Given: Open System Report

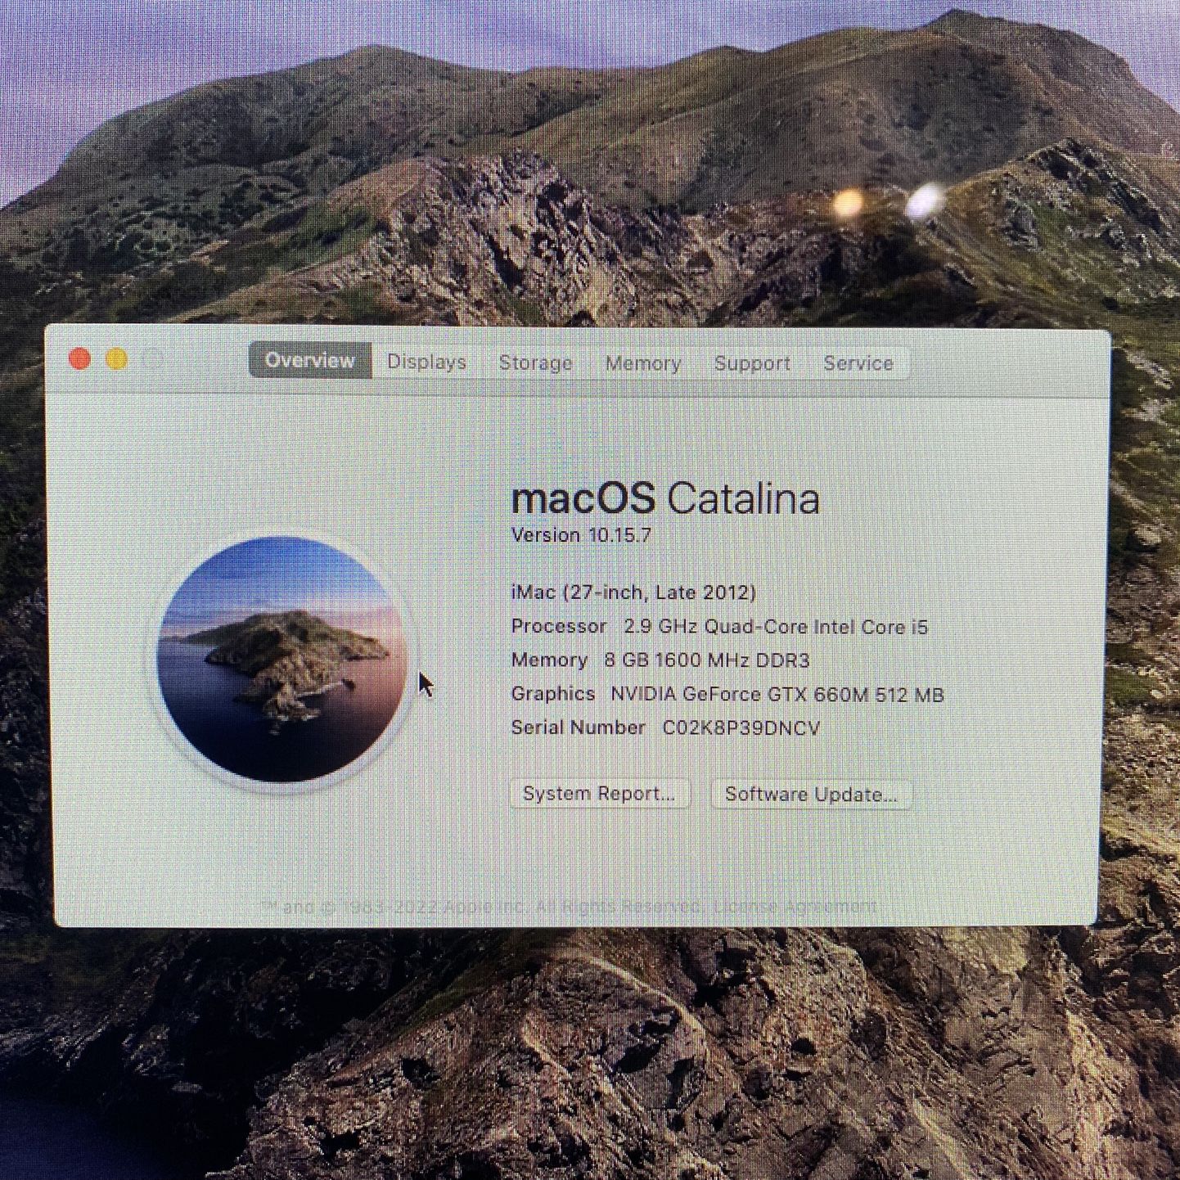Looking at the screenshot, I should (600, 794).
